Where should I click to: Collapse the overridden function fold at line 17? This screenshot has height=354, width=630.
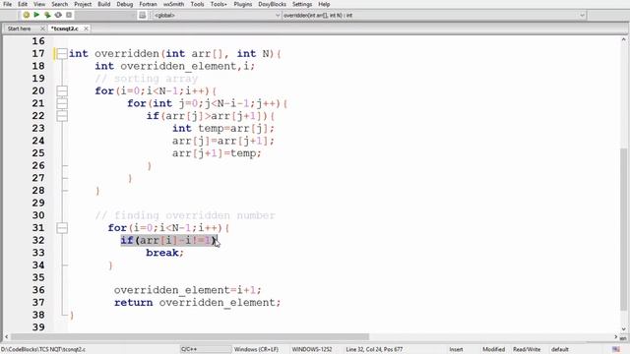tap(62, 53)
